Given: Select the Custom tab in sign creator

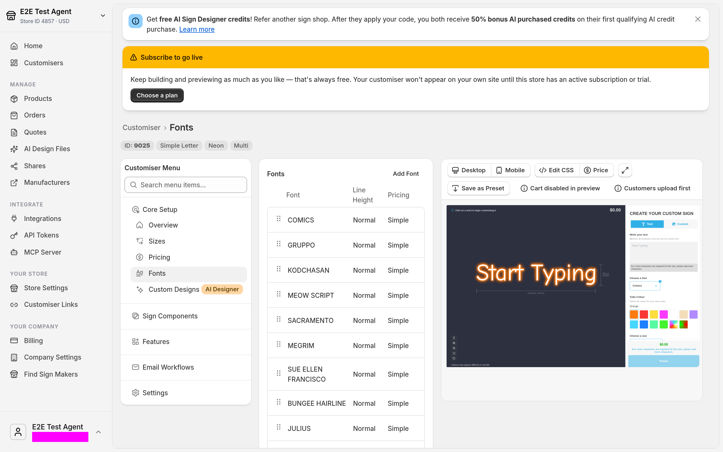Looking at the screenshot, I should click(x=680, y=224).
